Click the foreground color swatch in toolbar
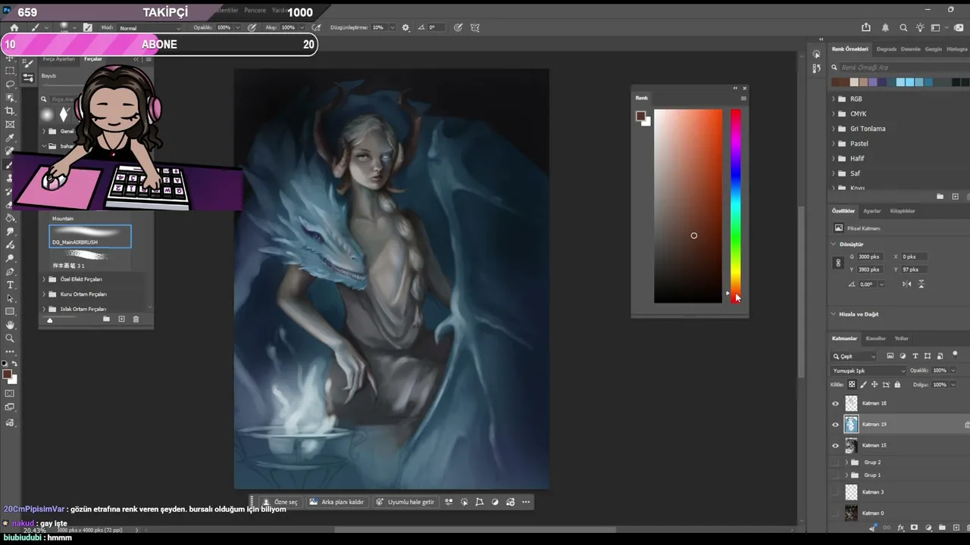The width and height of the screenshot is (970, 545). click(7, 375)
